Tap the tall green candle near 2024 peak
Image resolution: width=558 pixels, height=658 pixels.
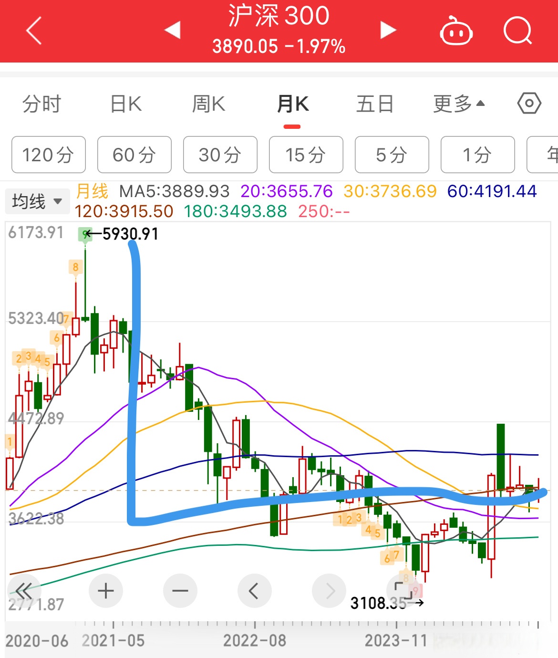(x=501, y=457)
